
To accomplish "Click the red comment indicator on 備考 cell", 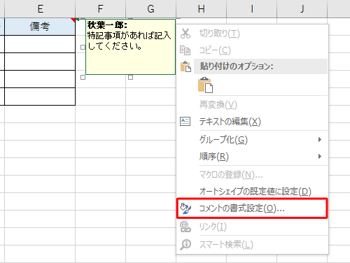I will click(x=73, y=20).
